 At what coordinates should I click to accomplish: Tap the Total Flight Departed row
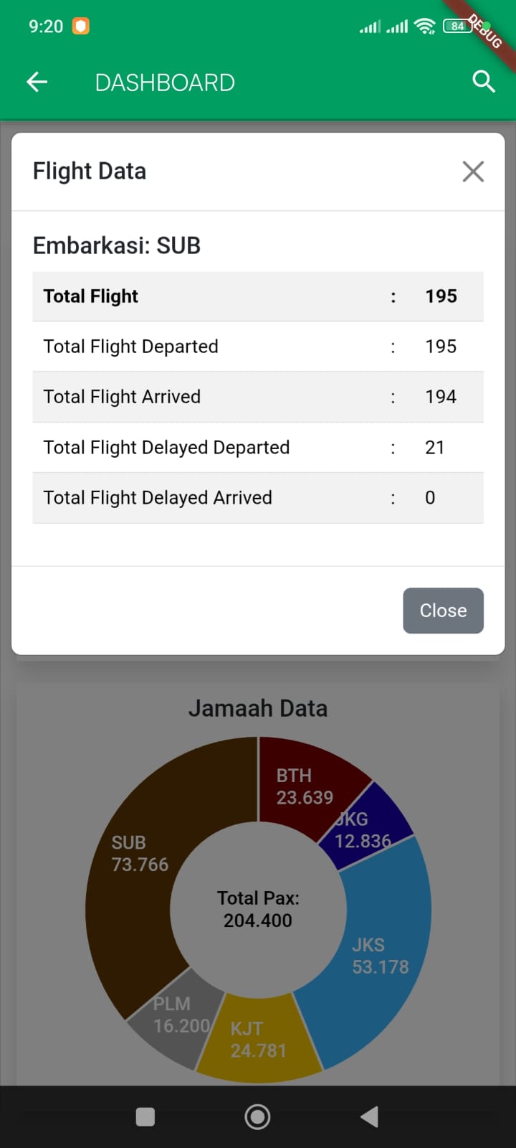(258, 347)
